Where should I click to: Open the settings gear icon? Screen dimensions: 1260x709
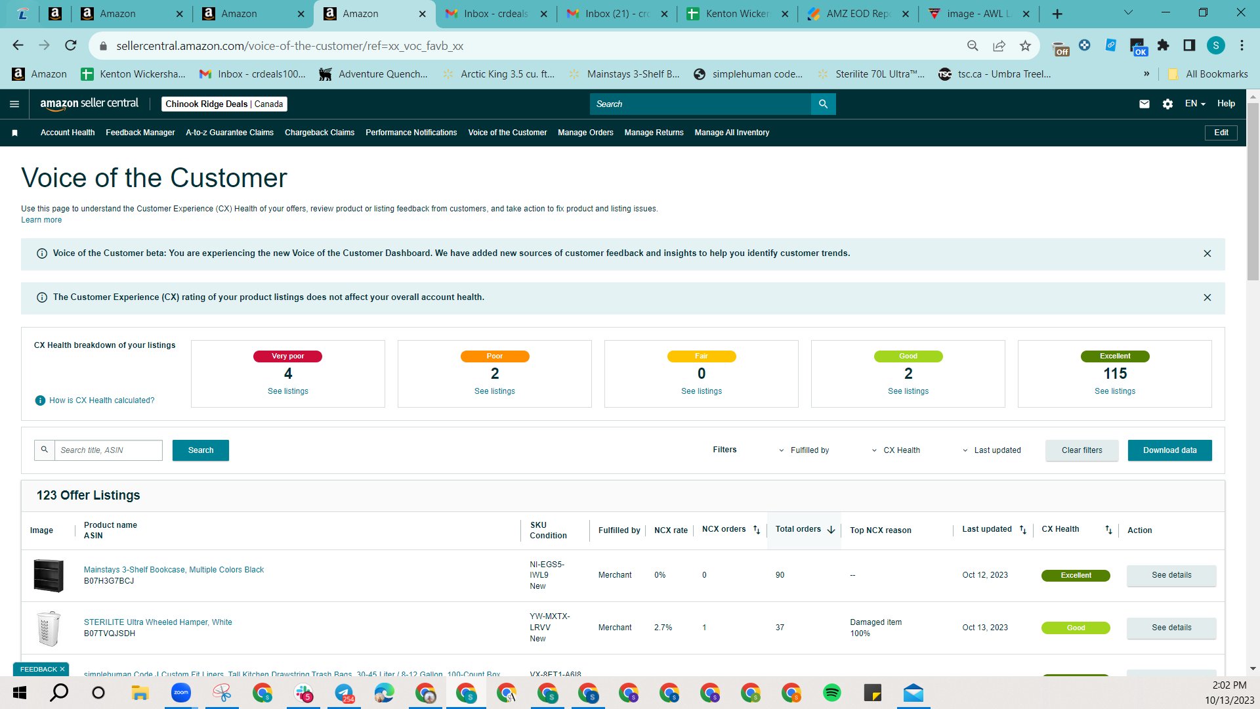click(1167, 104)
